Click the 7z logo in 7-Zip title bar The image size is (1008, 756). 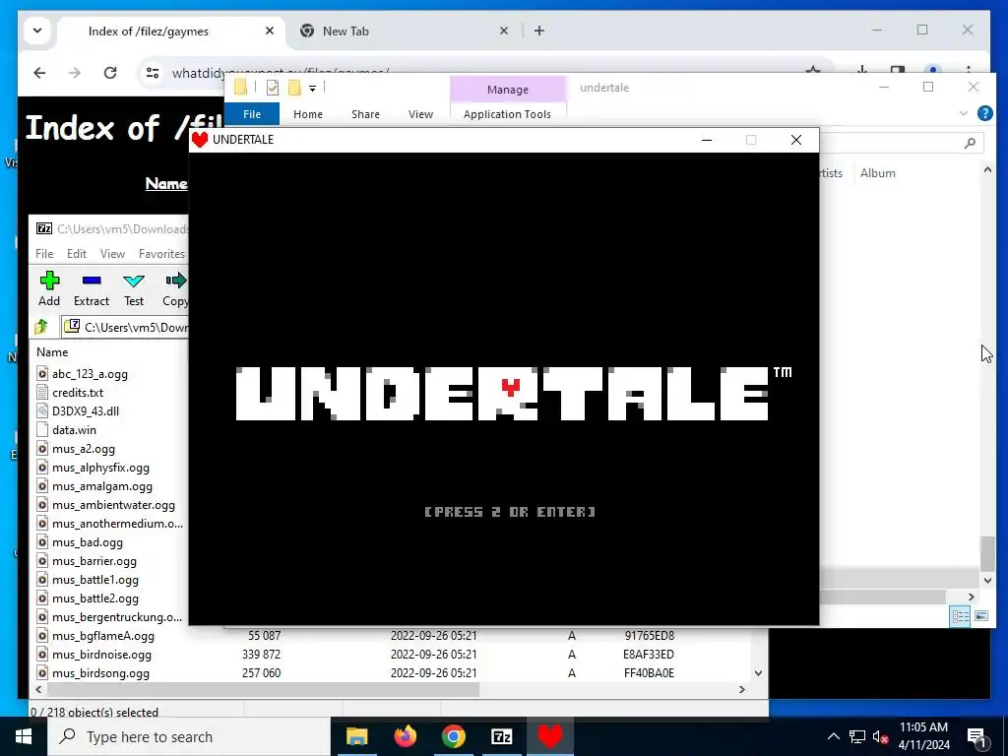(43, 228)
